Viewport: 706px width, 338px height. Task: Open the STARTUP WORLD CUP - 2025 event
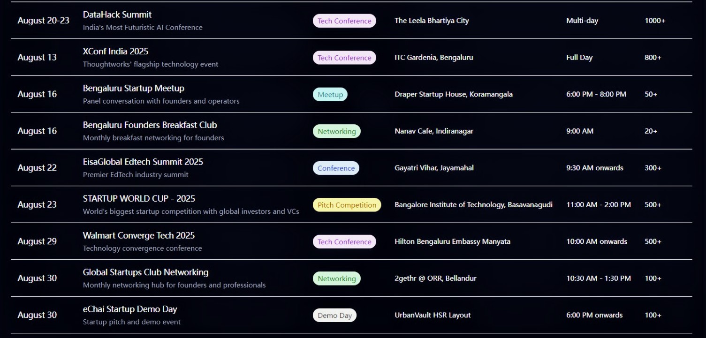point(139,199)
